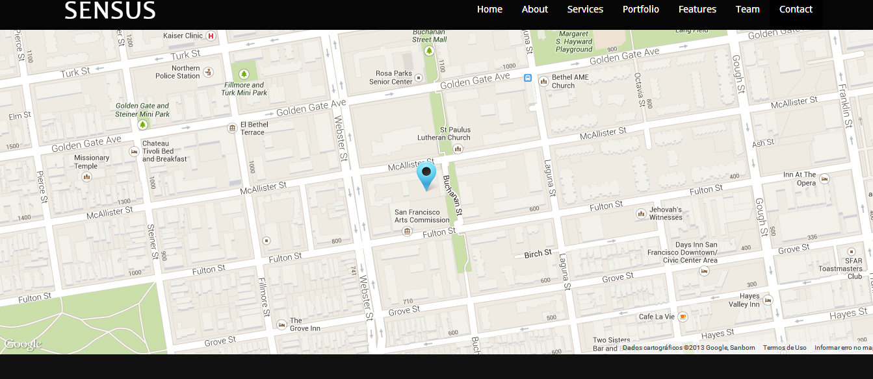Click the Hayes Valley Inn icon
This screenshot has width=873, height=379.
(768, 300)
